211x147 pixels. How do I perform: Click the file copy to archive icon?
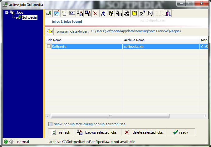119,13
